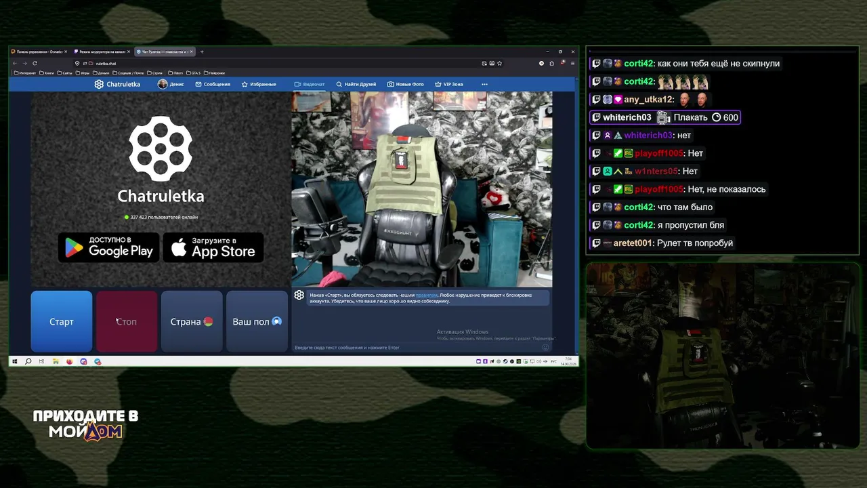Open the browser hamburger menu
The height and width of the screenshot is (488, 867).
[x=572, y=63]
